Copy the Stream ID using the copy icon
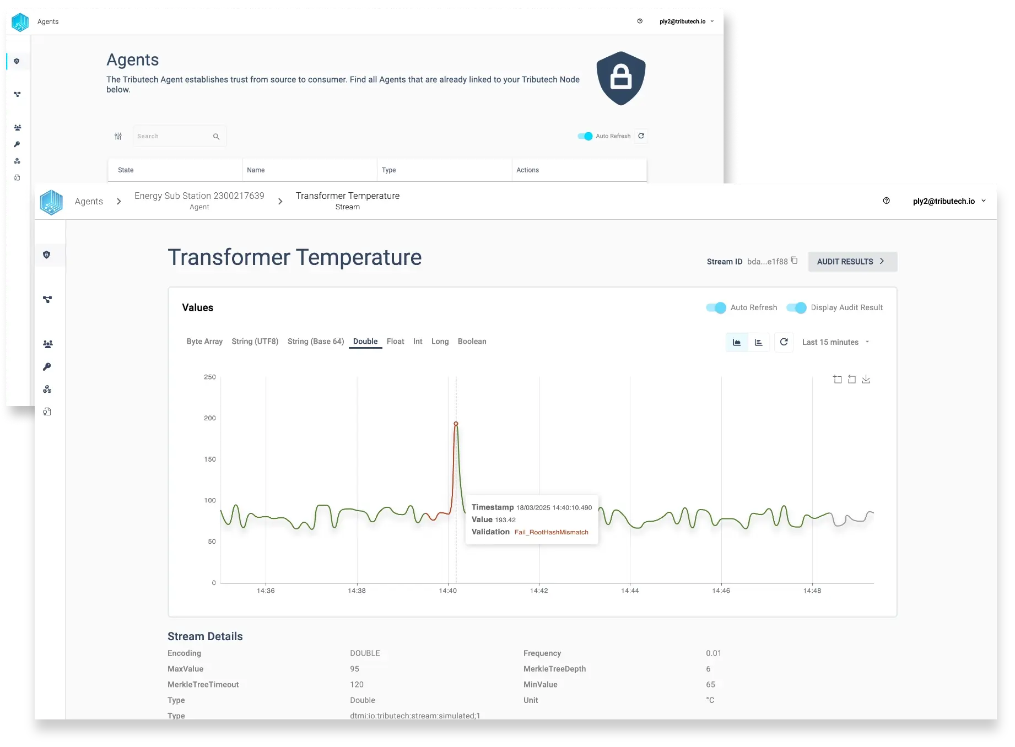Screen dimensions: 1015x747 click(793, 261)
